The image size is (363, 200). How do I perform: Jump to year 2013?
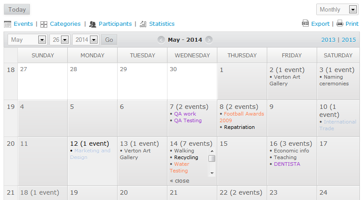(x=328, y=40)
